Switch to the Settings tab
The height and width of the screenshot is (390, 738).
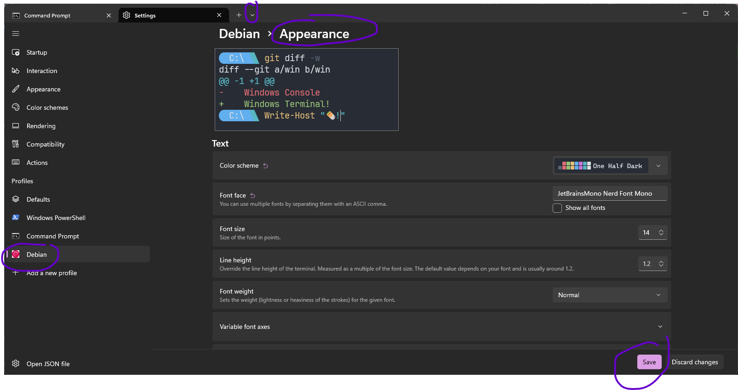(x=173, y=15)
